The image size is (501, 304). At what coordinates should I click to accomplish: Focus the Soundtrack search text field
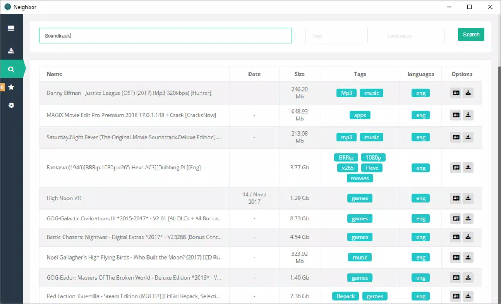165,36
